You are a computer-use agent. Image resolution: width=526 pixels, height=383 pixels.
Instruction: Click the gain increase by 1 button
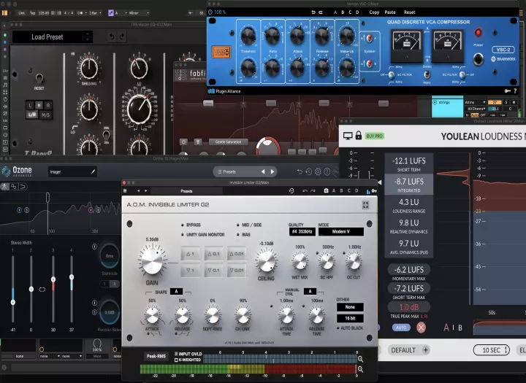coord(190,254)
